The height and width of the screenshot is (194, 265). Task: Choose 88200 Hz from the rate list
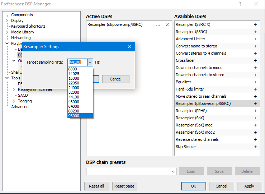[x=80, y=111]
